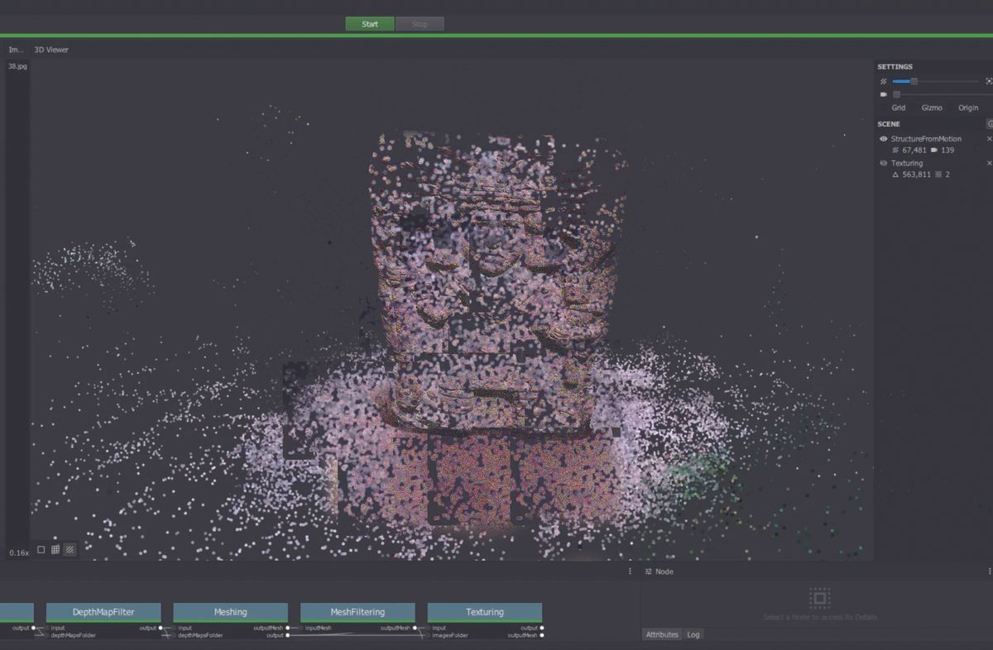Open the left Node panel options menu

click(630, 571)
